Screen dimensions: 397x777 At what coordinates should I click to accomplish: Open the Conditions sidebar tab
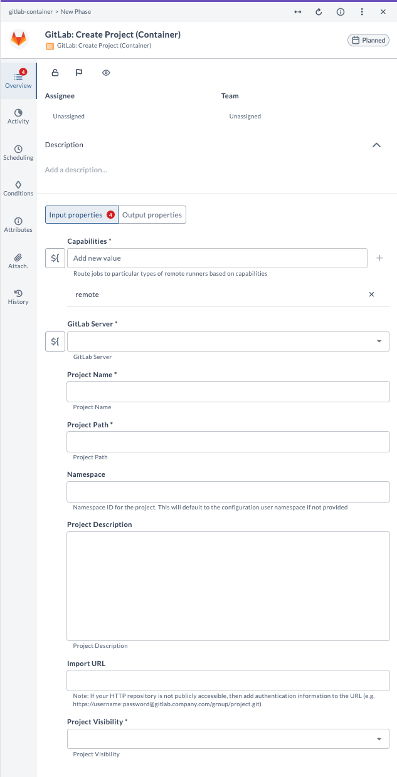[18, 189]
